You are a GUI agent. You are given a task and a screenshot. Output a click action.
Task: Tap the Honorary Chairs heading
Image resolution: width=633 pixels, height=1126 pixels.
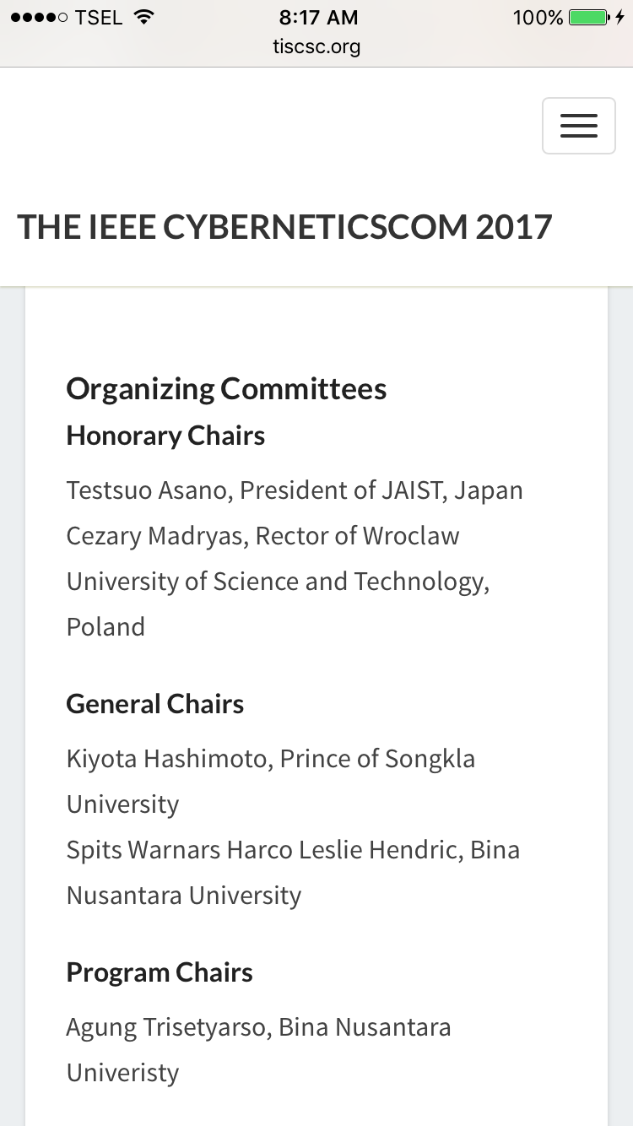point(165,436)
